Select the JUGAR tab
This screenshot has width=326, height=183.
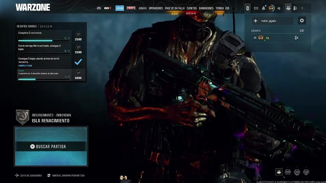(120, 8)
